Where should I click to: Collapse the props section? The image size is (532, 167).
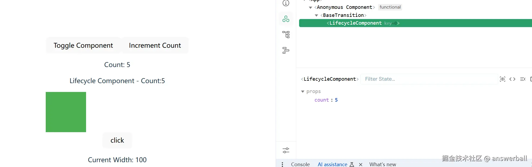[x=303, y=92]
